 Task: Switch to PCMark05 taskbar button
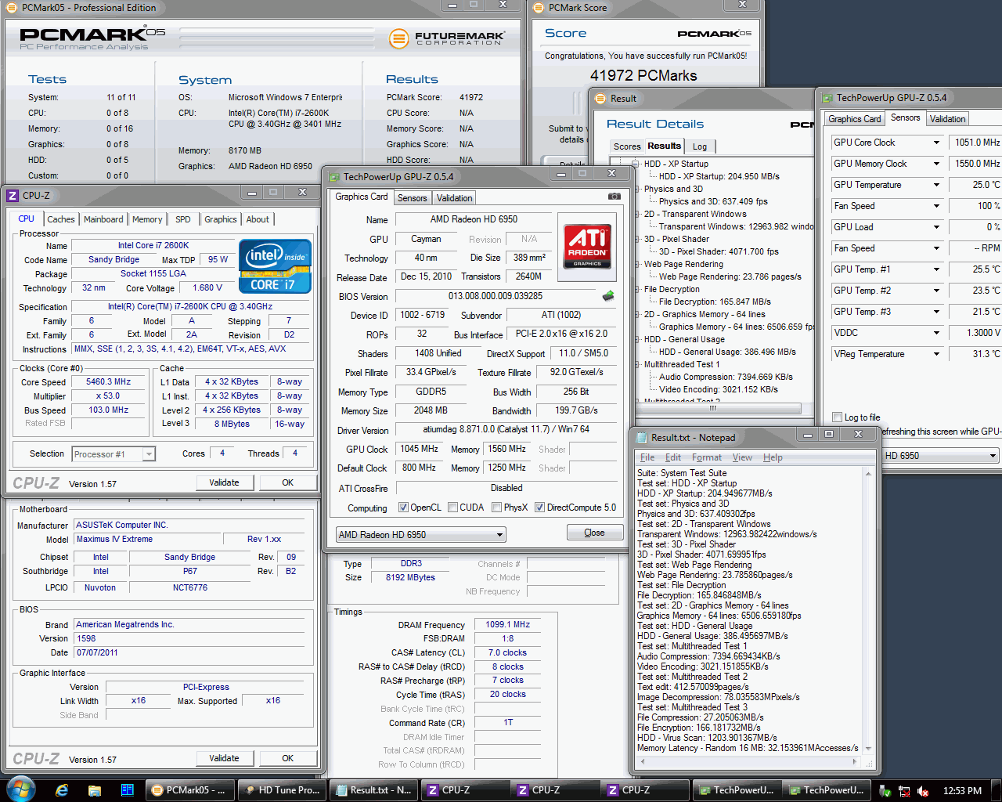coord(191,790)
